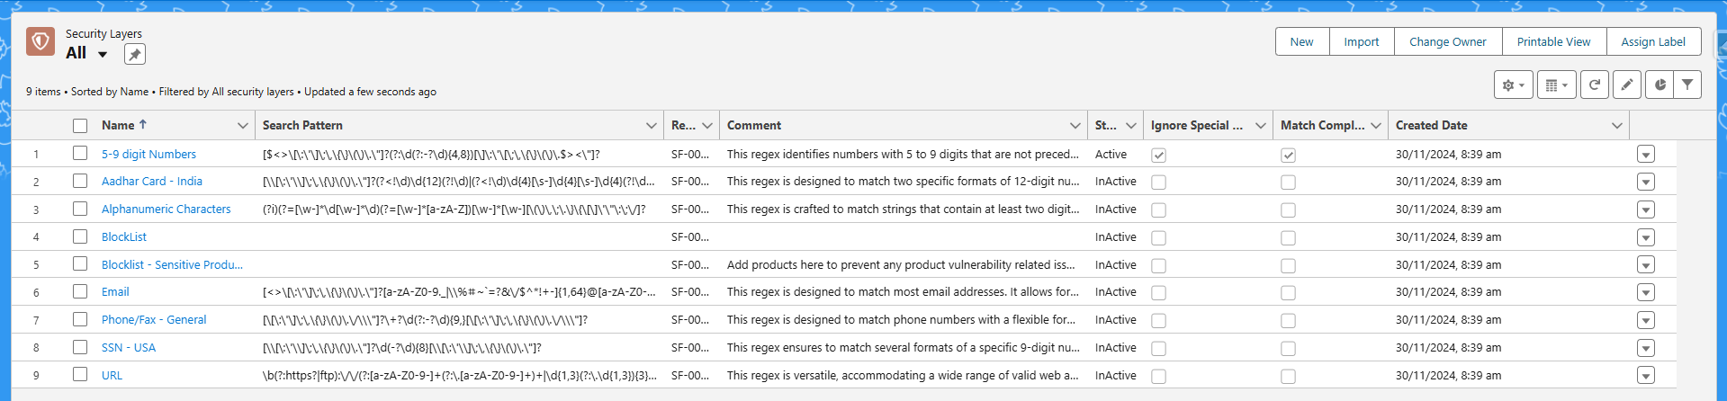
Task: Click the Security Layers shield icon
Action: click(40, 41)
